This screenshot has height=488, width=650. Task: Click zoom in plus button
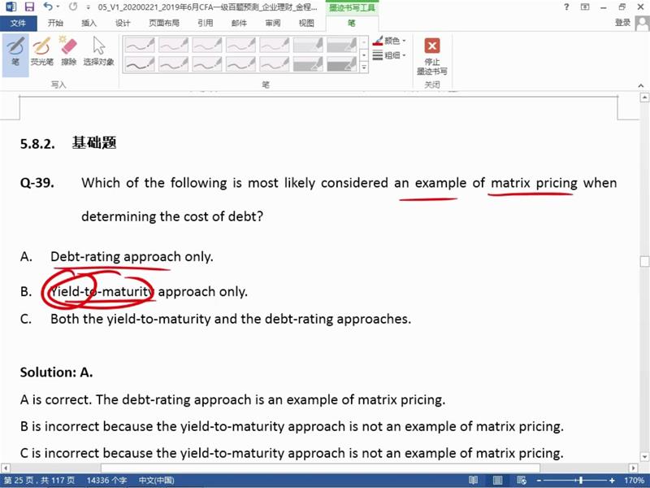(612, 481)
